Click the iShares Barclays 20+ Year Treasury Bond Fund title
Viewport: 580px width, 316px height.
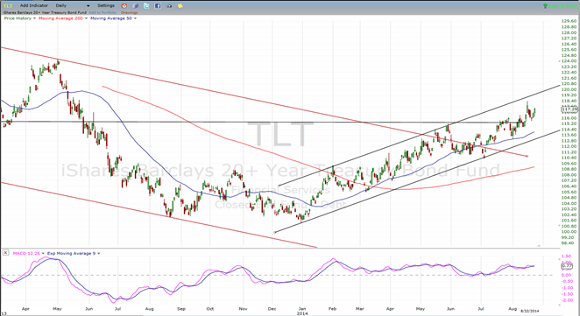pyautogui.click(x=44, y=12)
